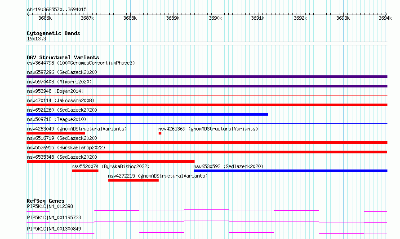The height and width of the screenshot is (239, 400).
Task: Open variant nsv5520074 (ByrskaBishop2022) label
Action: pos(111,166)
